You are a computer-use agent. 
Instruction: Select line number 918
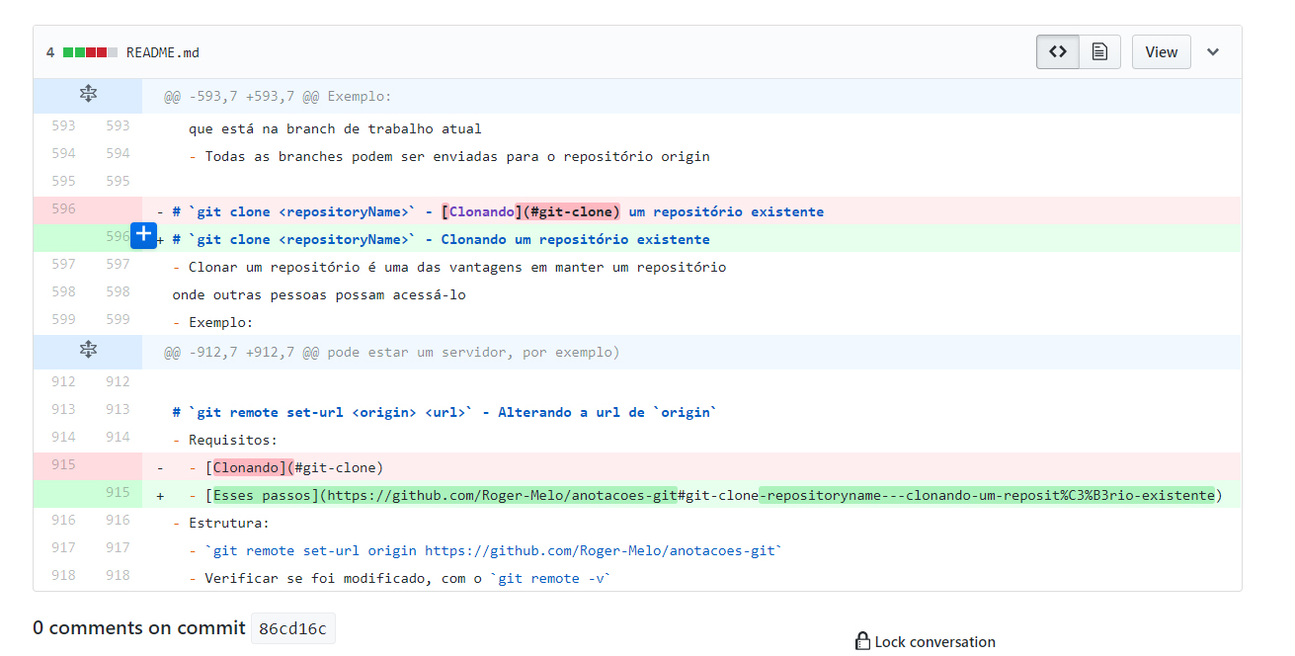(x=118, y=575)
